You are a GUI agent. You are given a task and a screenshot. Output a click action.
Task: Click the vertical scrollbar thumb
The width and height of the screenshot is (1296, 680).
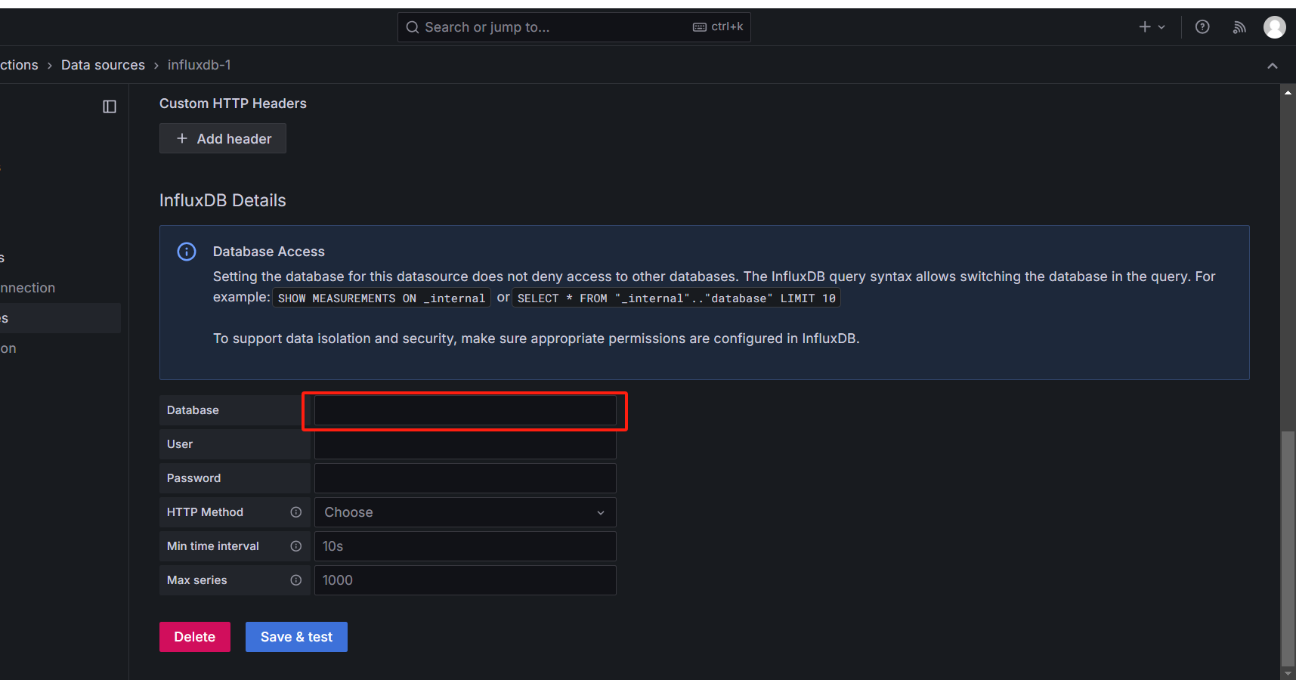point(1288,549)
